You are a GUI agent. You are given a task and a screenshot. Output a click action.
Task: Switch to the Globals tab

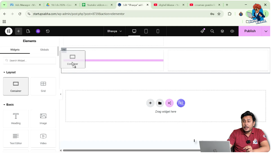[44, 50]
